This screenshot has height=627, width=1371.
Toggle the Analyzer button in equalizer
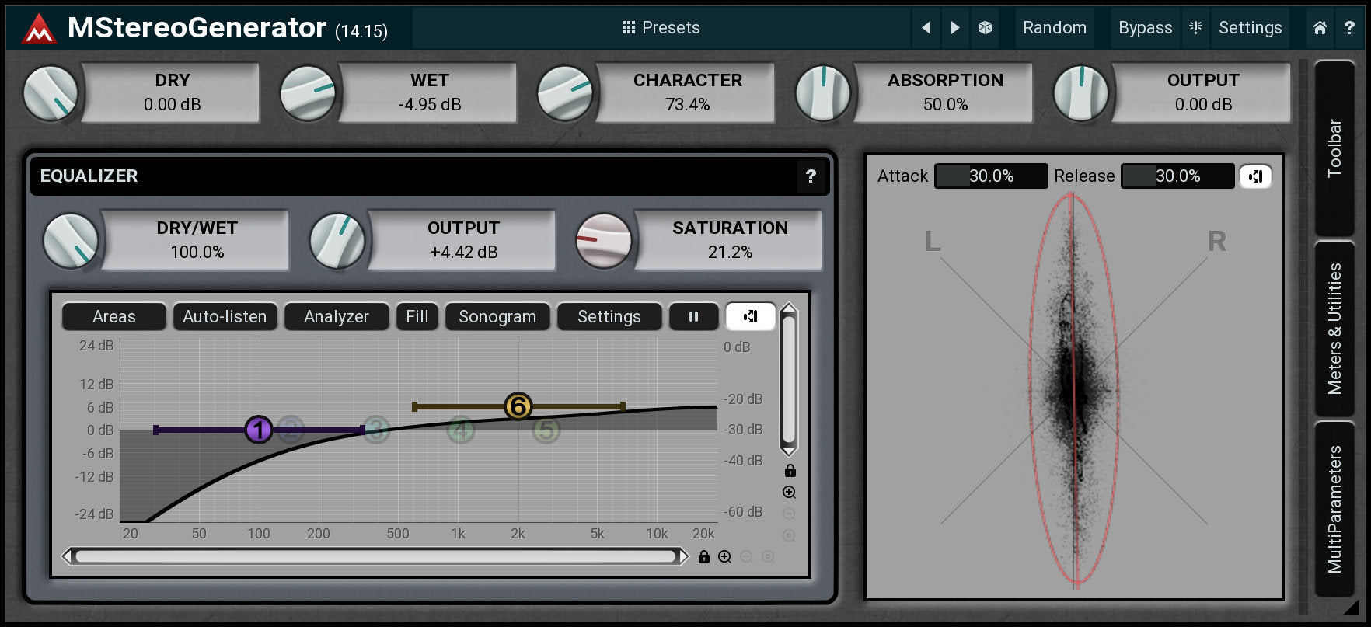point(336,317)
